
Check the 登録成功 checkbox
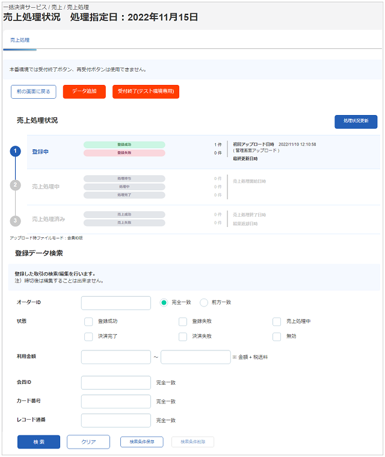(x=88, y=322)
